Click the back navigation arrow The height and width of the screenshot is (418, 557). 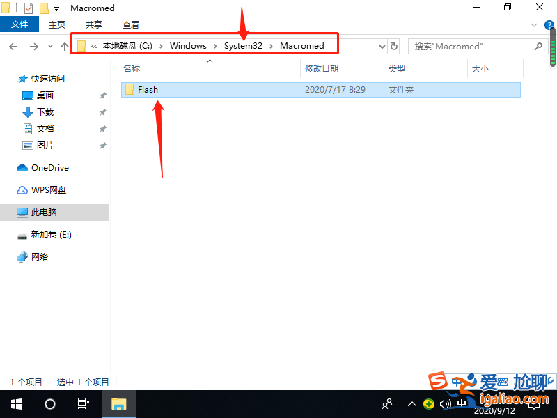tap(13, 46)
